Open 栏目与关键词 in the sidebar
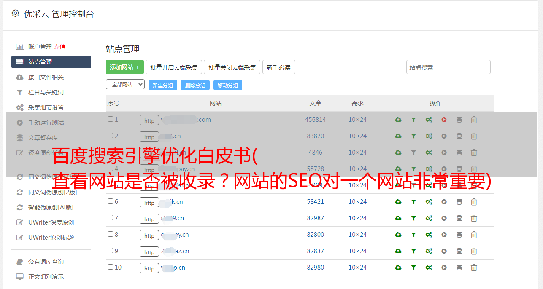The width and height of the screenshot is (543, 289). [x=46, y=92]
